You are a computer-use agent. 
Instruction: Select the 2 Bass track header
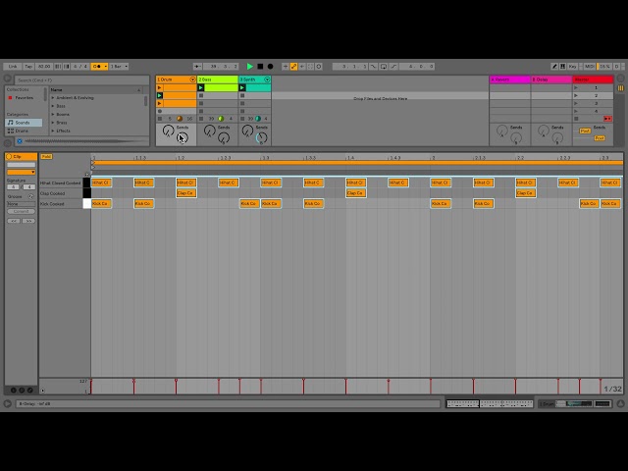pyautogui.click(x=218, y=79)
